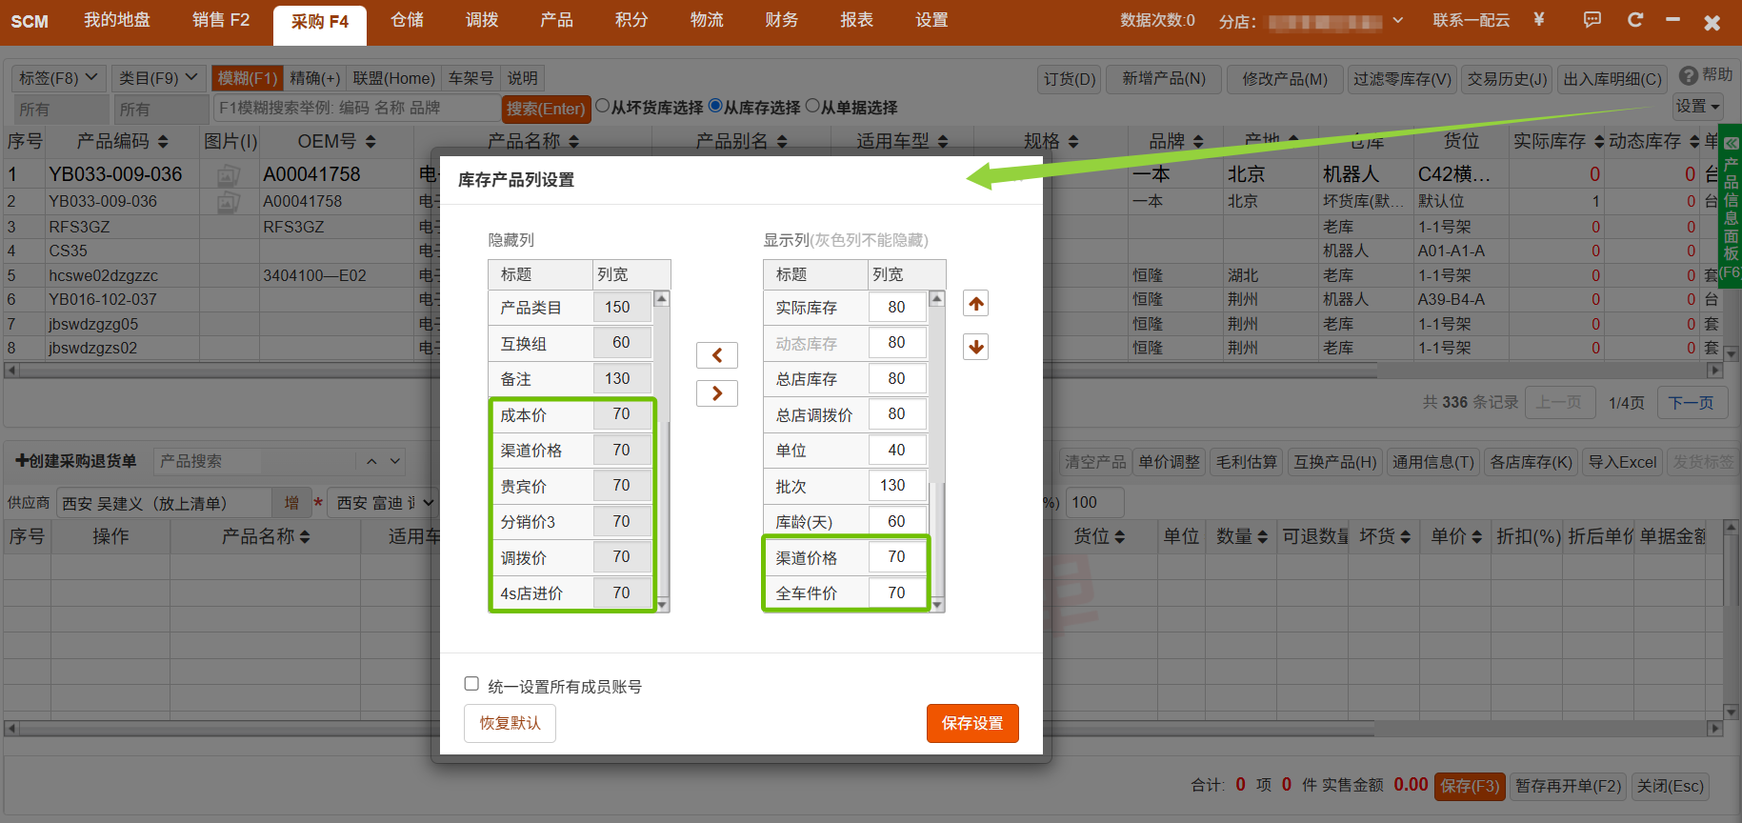Click the 关闭(Esc) button
1742x823 pixels.
[x=1670, y=786]
